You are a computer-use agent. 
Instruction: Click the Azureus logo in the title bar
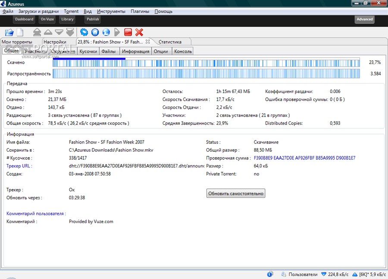point(3,4)
